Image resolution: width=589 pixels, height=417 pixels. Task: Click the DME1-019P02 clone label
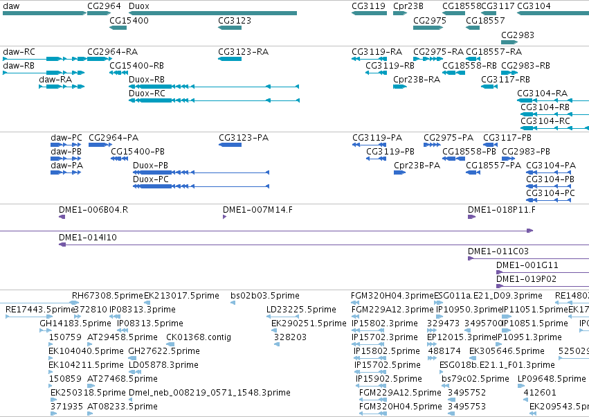click(526, 279)
